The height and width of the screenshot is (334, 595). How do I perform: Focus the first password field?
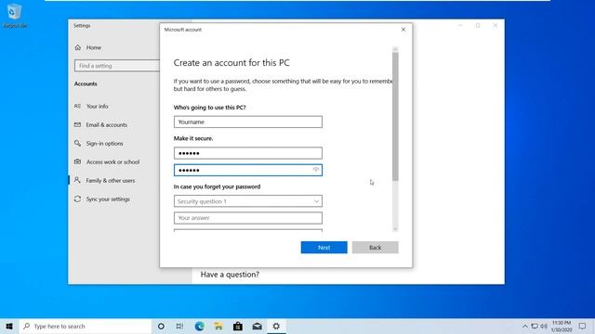tap(248, 153)
